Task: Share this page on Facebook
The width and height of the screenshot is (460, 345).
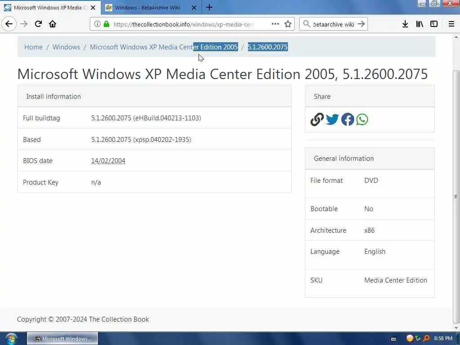Action: pos(347,119)
